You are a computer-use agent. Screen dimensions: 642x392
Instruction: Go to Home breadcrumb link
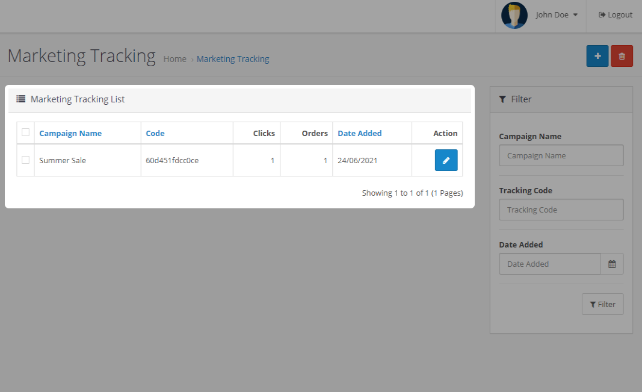[x=174, y=59]
